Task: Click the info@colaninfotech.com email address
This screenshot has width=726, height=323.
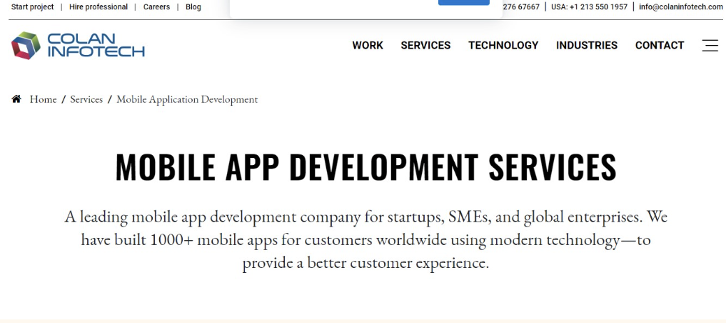Action: (680, 7)
